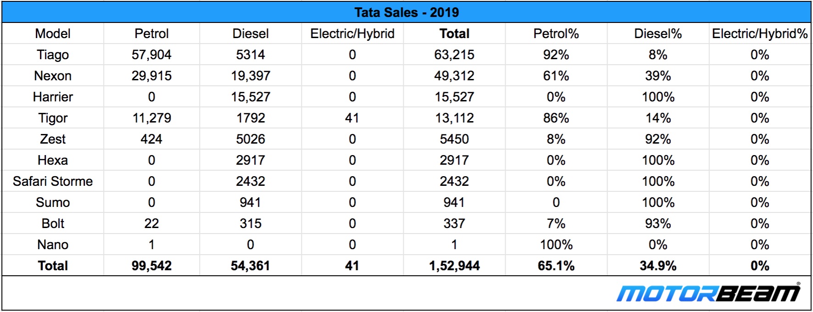Image resolution: width=813 pixels, height=312 pixels.
Task: Select Hexa diesel value 2917
Action: click(251, 160)
